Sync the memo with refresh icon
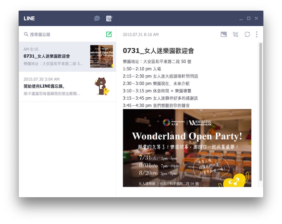Viewport: 282px width, 224px height. 247,34
